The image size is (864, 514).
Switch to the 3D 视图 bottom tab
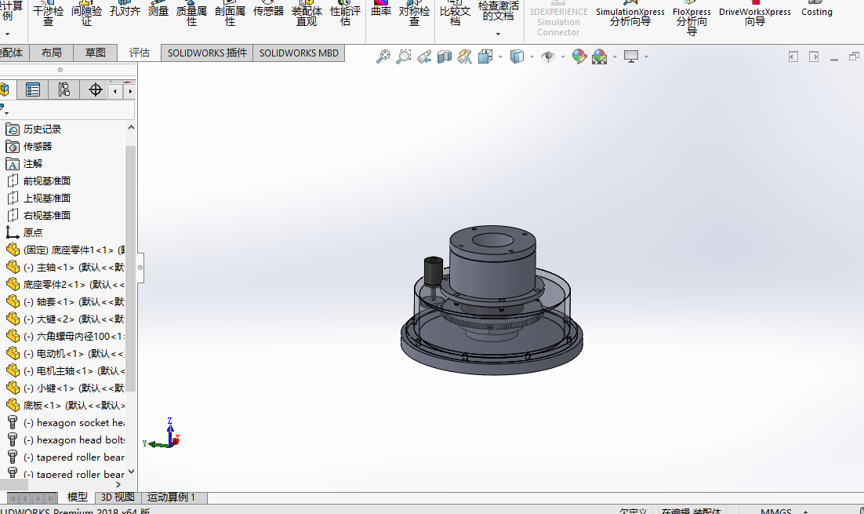click(x=118, y=497)
